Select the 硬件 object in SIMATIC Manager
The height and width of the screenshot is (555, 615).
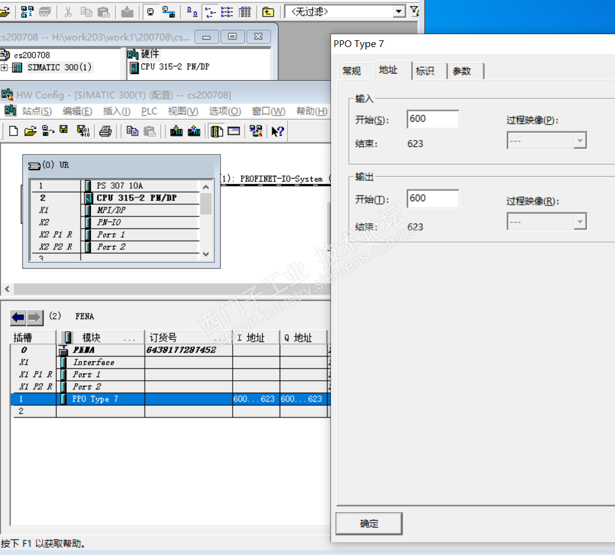(x=144, y=54)
